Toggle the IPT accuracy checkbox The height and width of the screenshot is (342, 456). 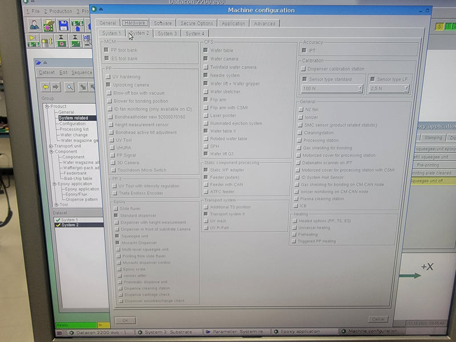pyautogui.click(x=304, y=50)
